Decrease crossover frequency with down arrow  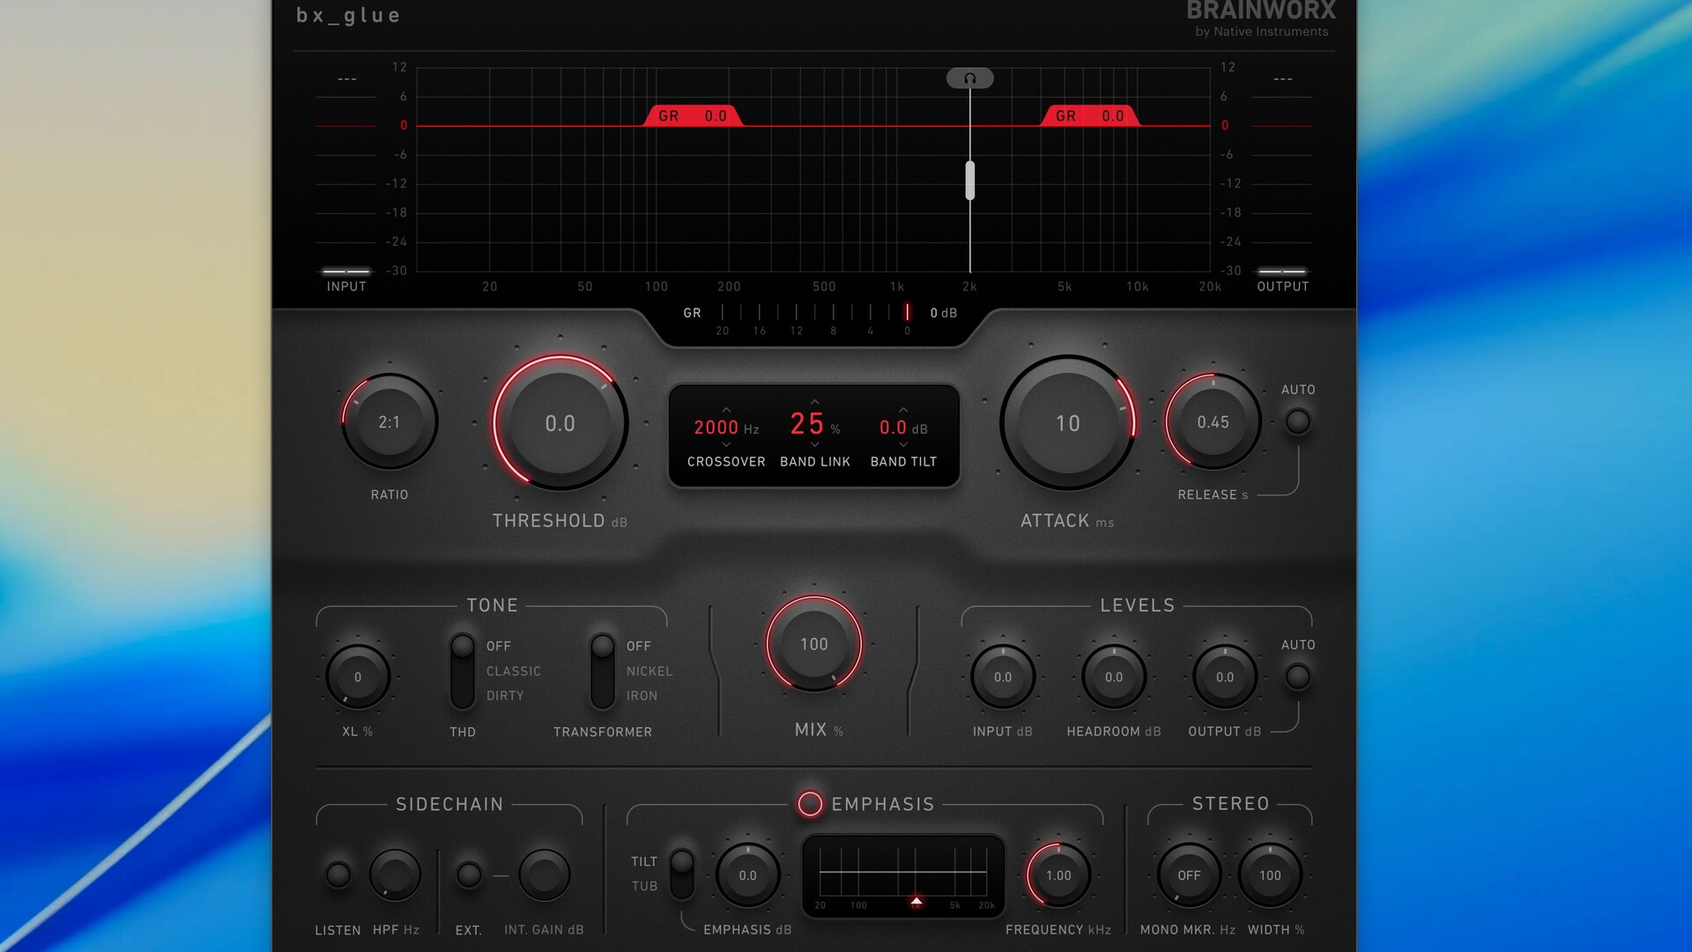[x=726, y=445]
